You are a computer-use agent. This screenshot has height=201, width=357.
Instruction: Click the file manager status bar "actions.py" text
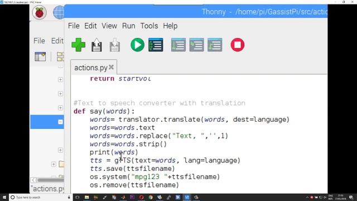pos(48,189)
